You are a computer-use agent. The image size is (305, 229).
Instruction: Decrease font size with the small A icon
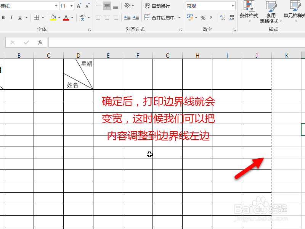[x=88, y=6]
